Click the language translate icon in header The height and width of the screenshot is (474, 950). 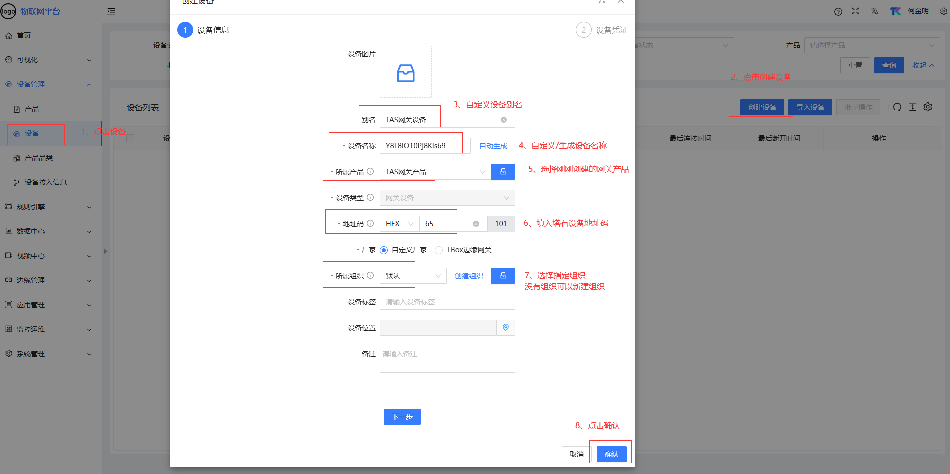click(x=874, y=11)
